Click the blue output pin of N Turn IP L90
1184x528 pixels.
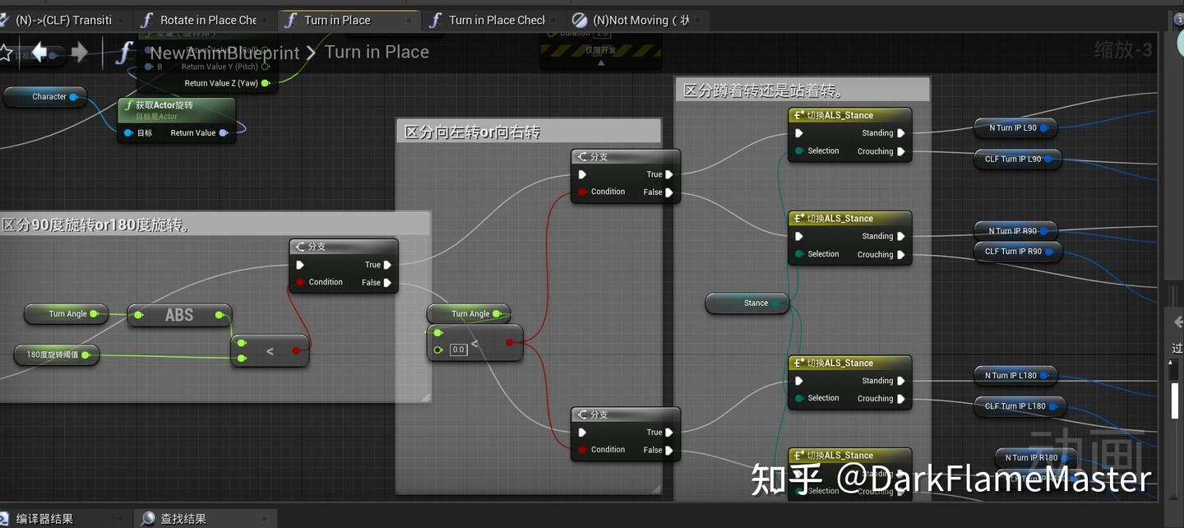click(1043, 127)
